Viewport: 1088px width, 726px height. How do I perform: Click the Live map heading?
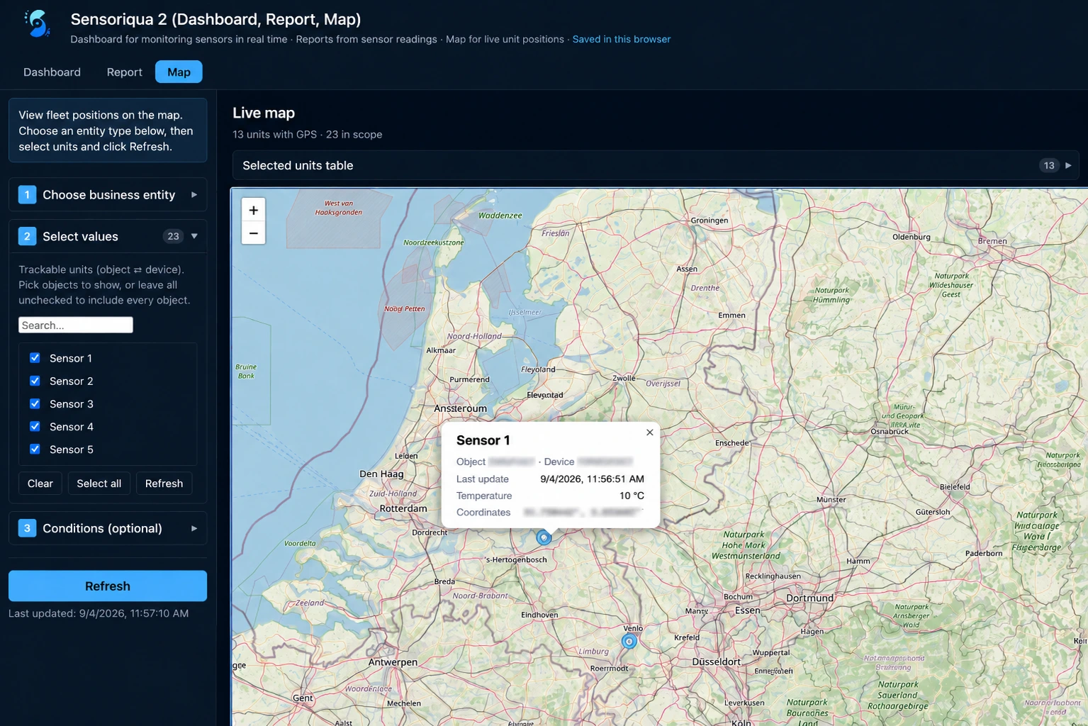coord(264,113)
